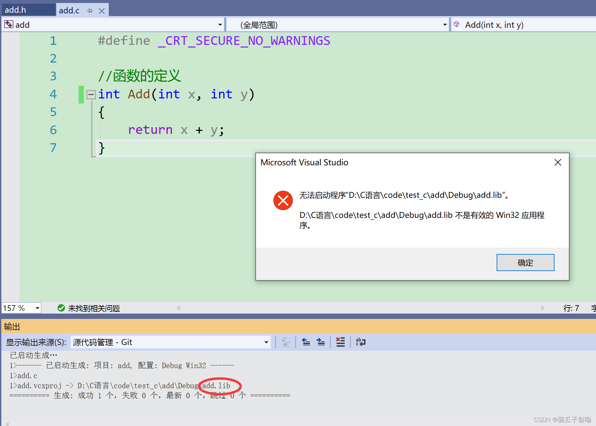
Task: Click the 无法启动程序 message in dialog
Action: point(404,195)
